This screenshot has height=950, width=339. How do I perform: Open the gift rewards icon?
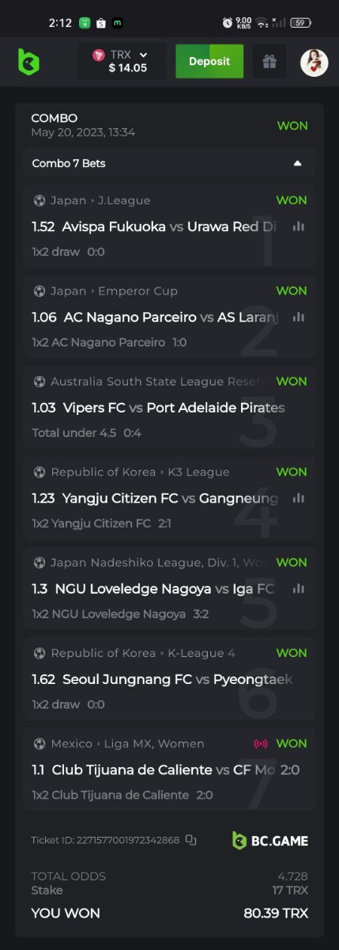[x=269, y=62]
